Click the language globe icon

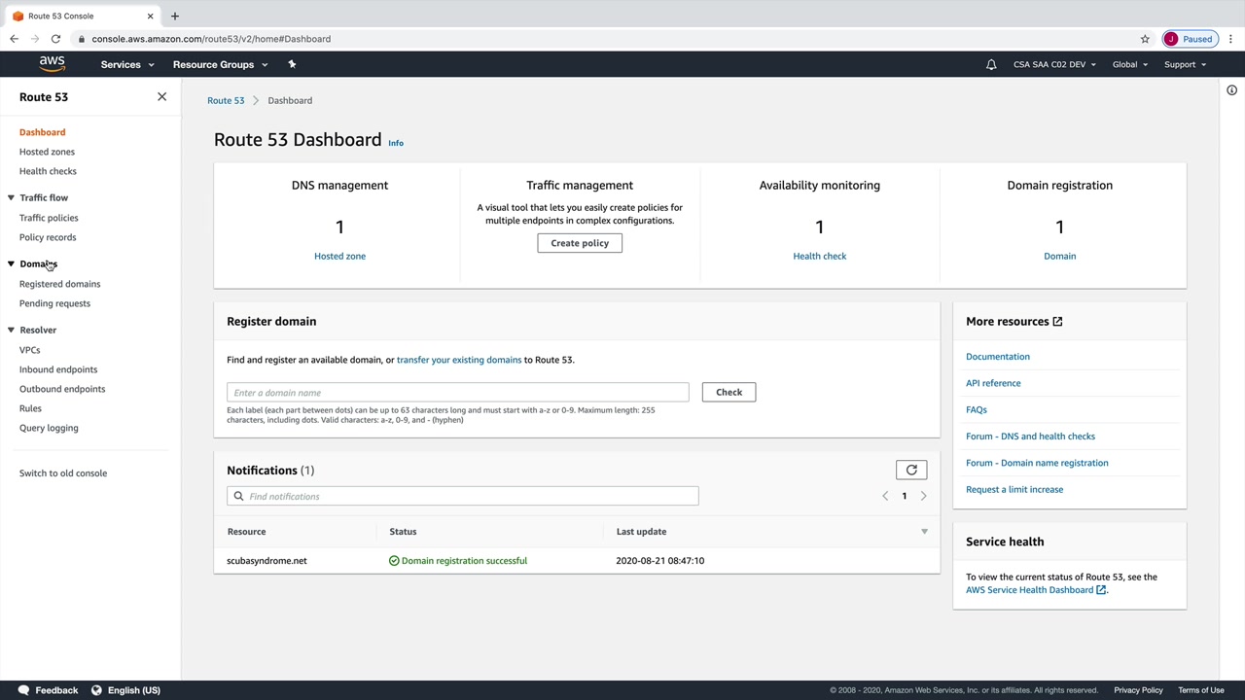coord(96,690)
